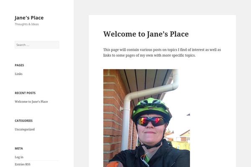The width and height of the screenshot is (251, 167).
Task: Select the PAGES sidebar heading
Action: [x=19, y=65]
